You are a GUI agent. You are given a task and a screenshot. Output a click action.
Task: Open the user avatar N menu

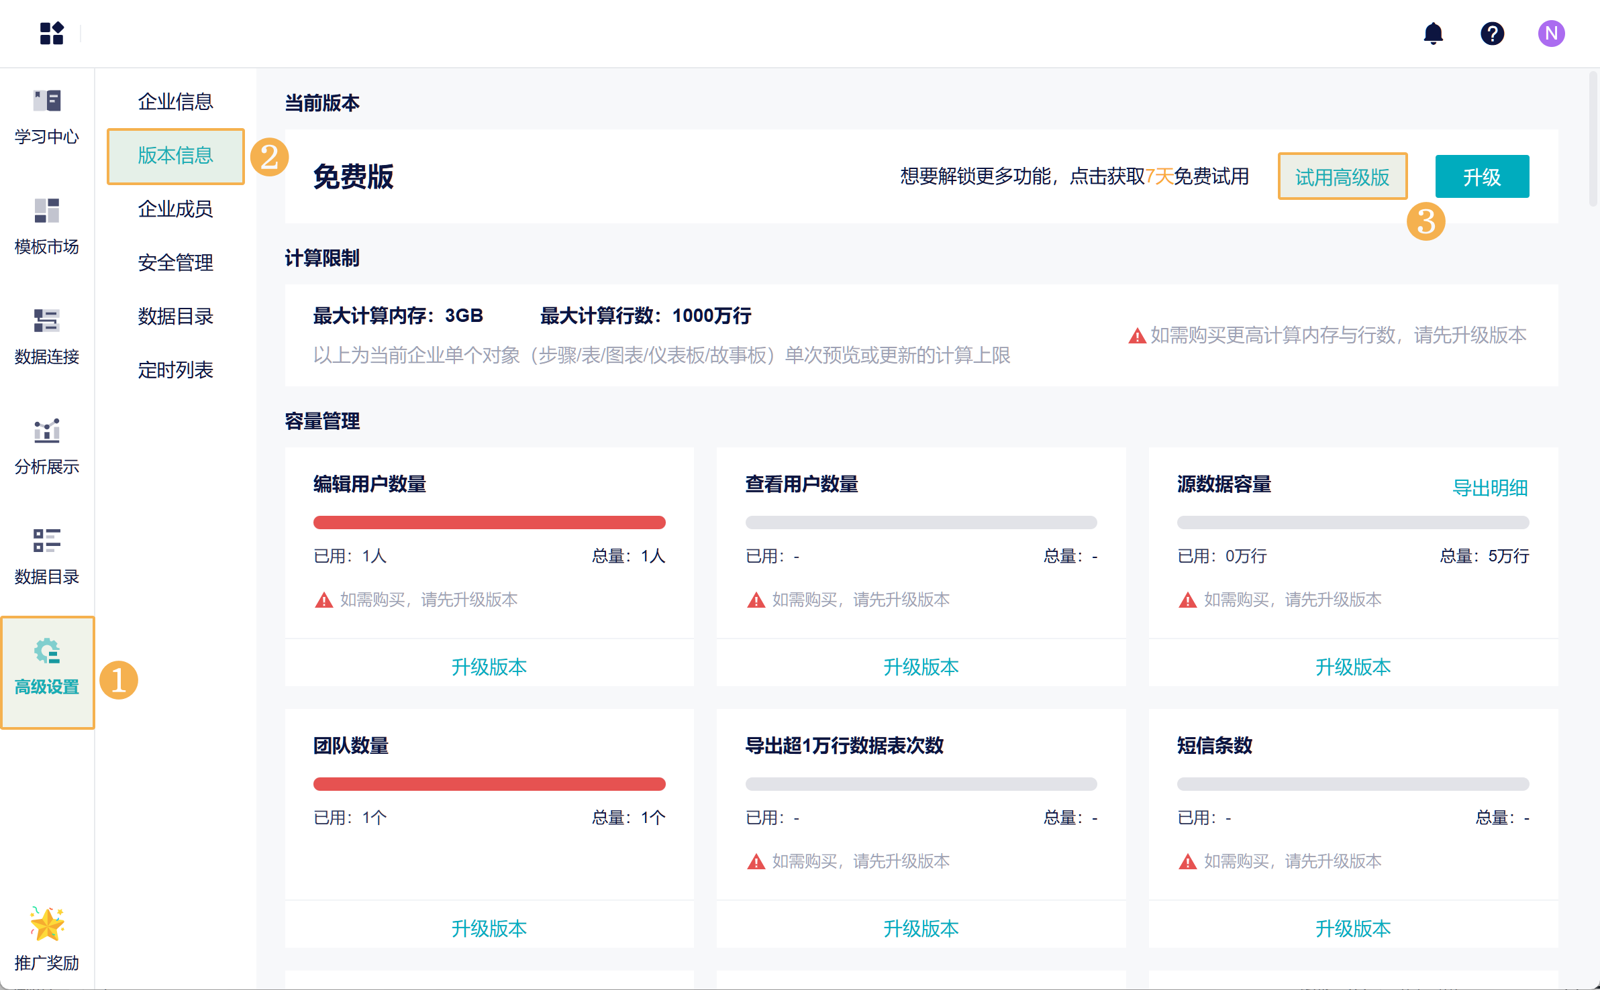(1551, 34)
